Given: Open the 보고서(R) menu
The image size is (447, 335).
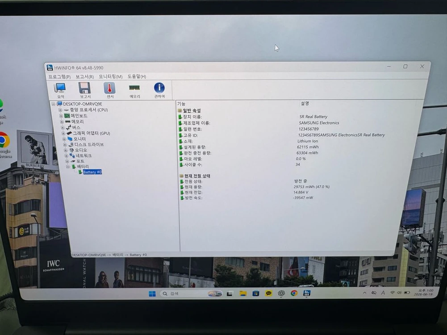Looking at the screenshot, I should tap(85, 76).
